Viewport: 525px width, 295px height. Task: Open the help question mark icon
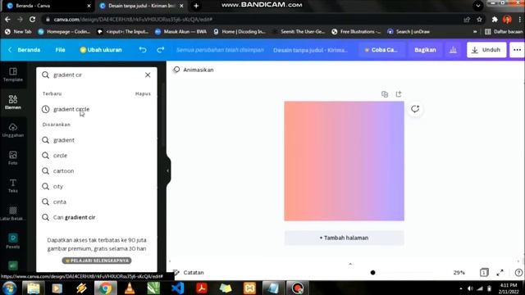pos(518,273)
